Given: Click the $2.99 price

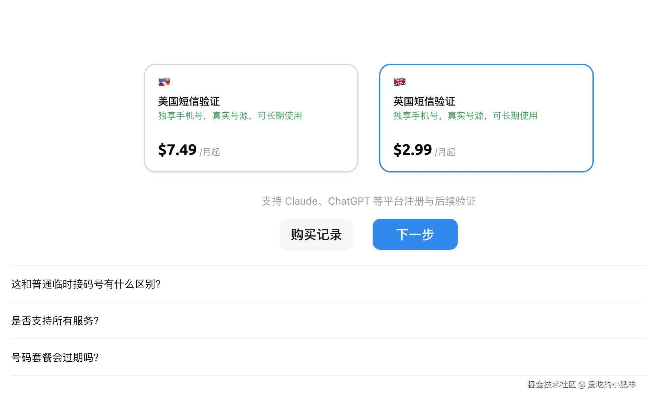Looking at the screenshot, I should click(413, 150).
